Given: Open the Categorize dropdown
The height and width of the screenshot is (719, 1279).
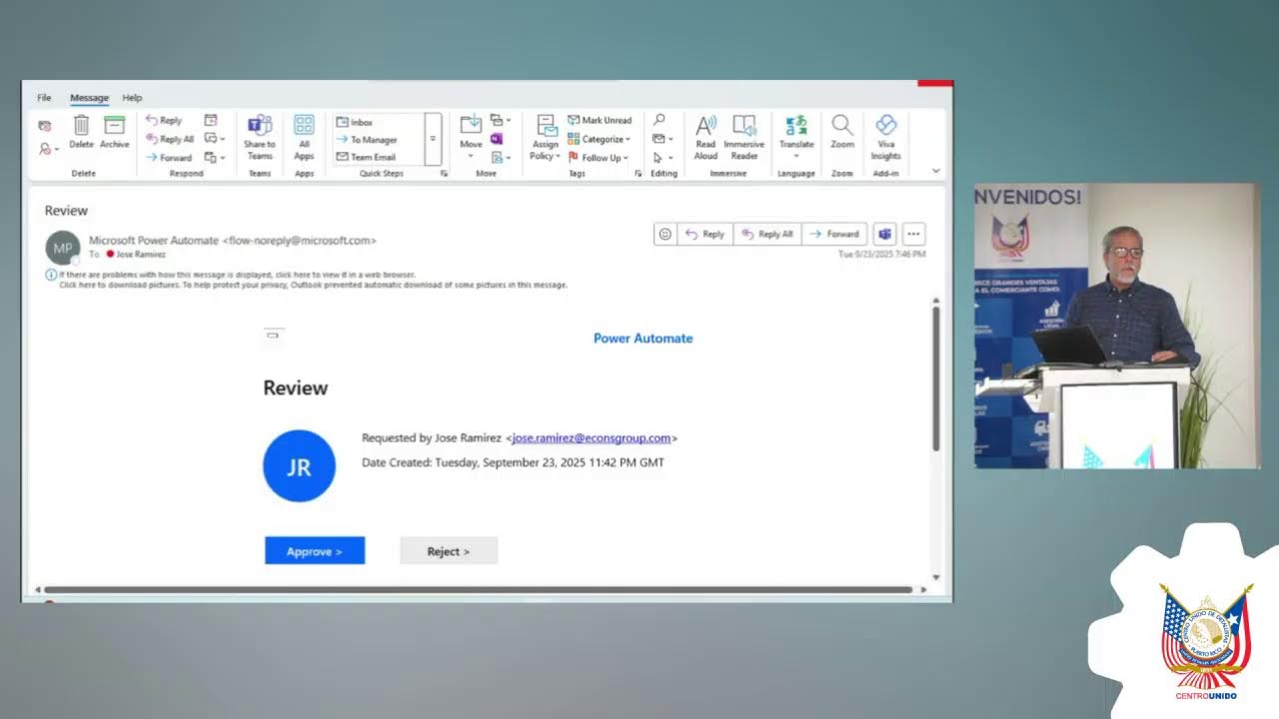Looking at the screenshot, I should point(599,139).
